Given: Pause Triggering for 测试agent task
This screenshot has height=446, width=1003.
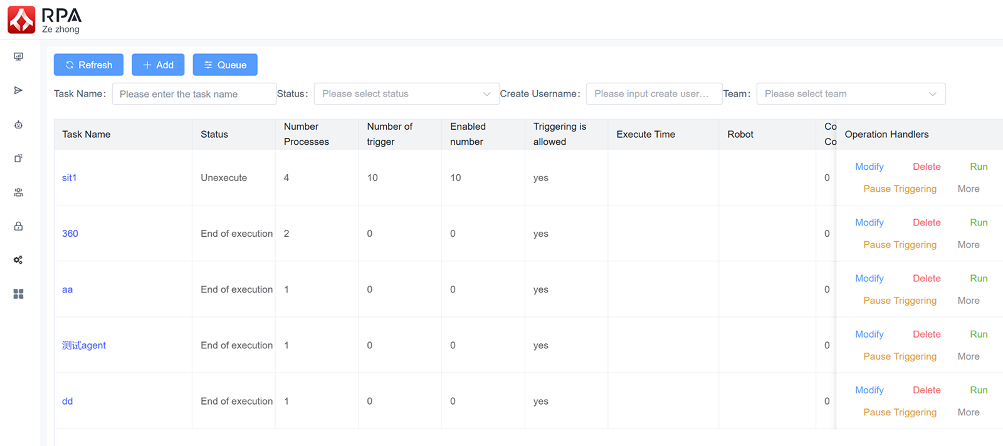Looking at the screenshot, I should tap(900, 356).
